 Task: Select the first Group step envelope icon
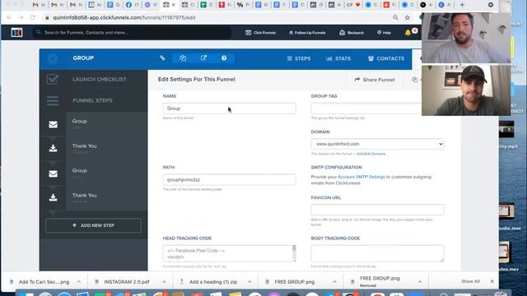coord(53,125)
